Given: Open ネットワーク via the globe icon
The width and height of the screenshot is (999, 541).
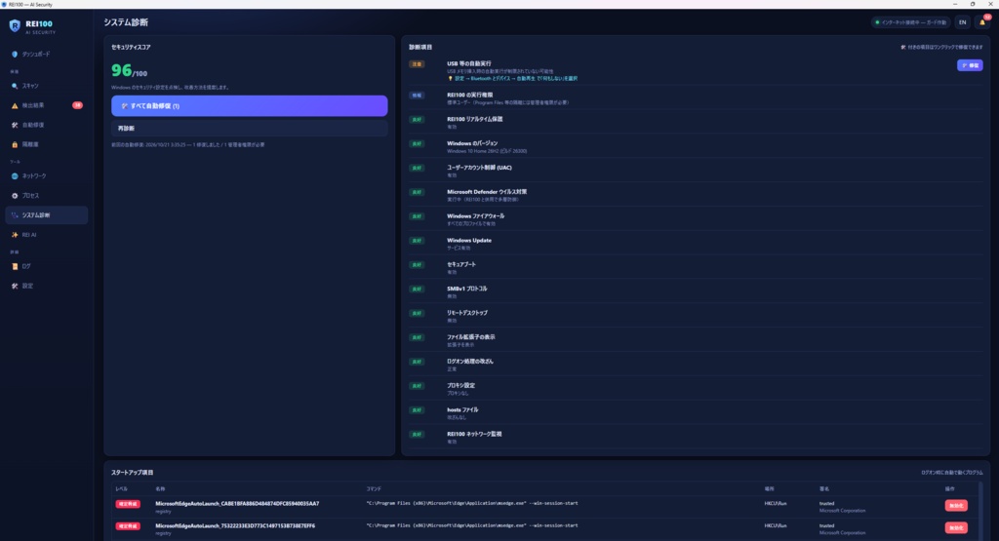Looking at the screenshot, I should pyautogui.click(x=15, y=176).
